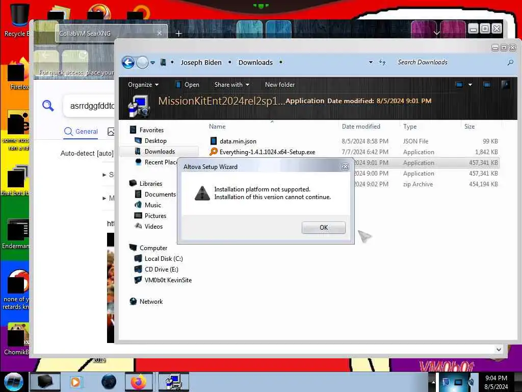Create a New folder
This screenshot has width=522, height=392.
[280, 85]
